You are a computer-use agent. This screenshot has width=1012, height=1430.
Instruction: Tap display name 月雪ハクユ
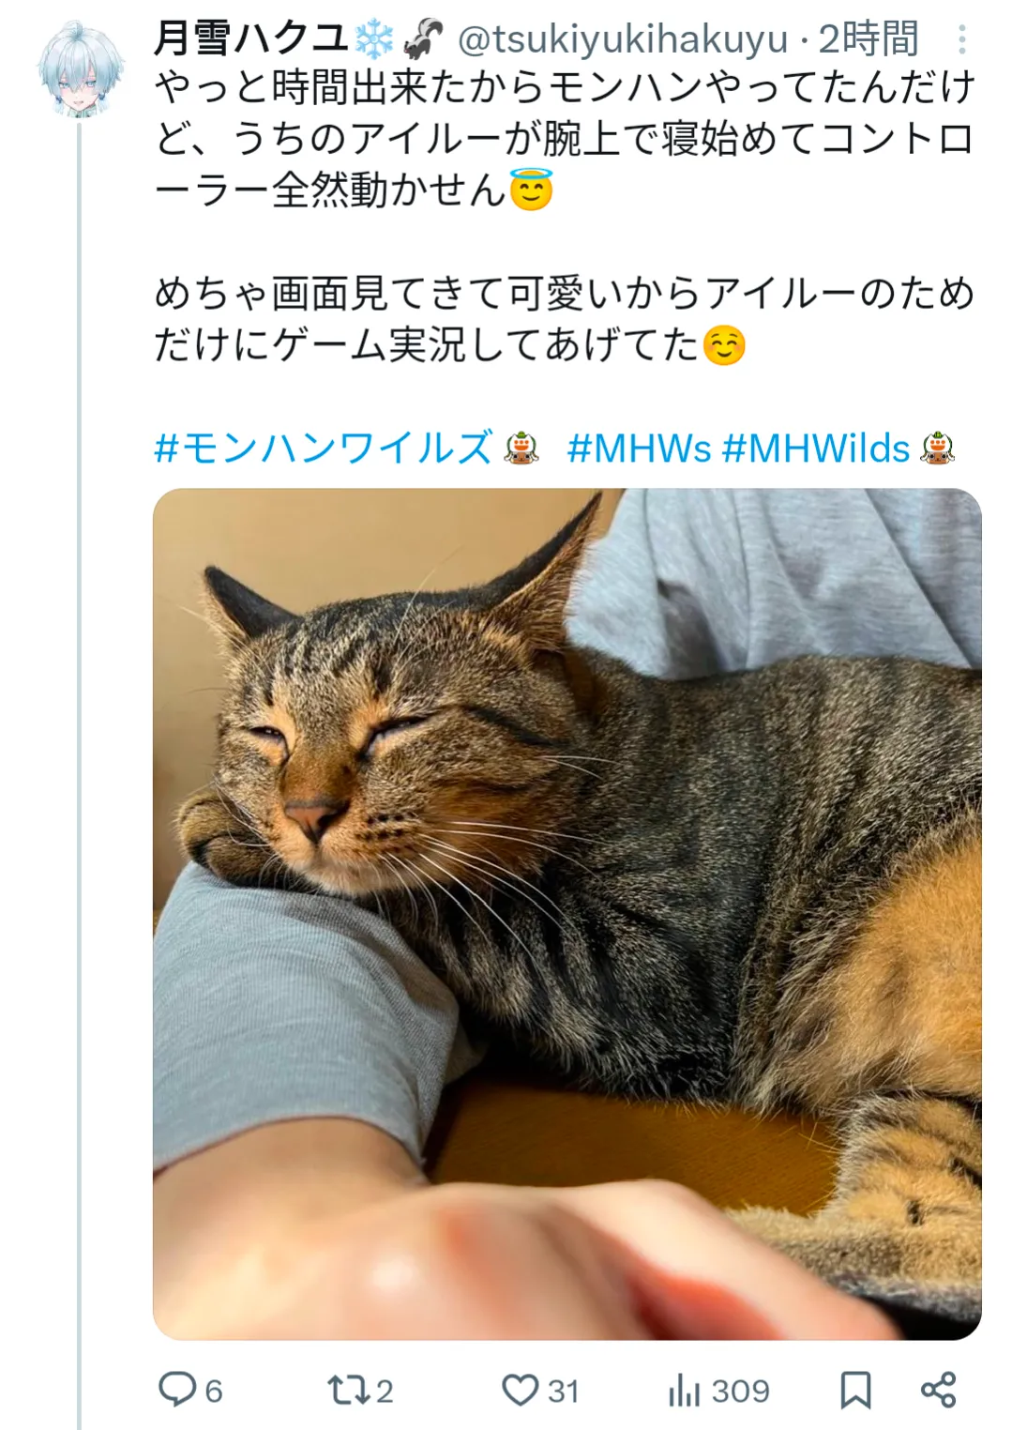pos(251,39)
